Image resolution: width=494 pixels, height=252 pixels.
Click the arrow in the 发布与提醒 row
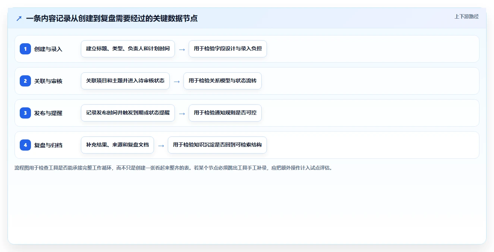(x=182, y=113)
